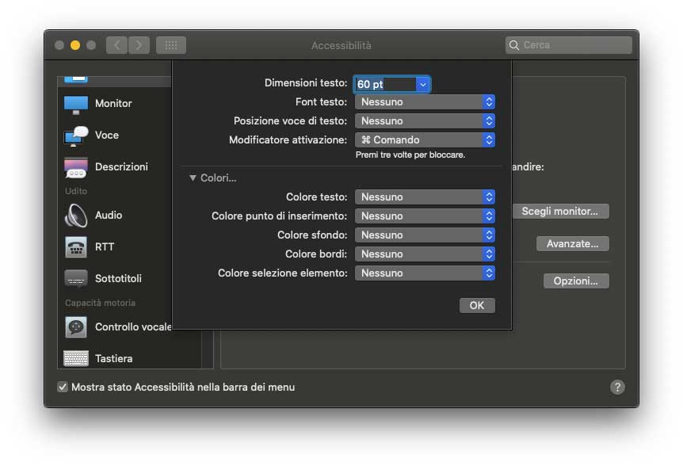The height and width of the screenshot is (466, 683).
Task: Open the Tastiera keyboard icon
Action: point(76,358)
